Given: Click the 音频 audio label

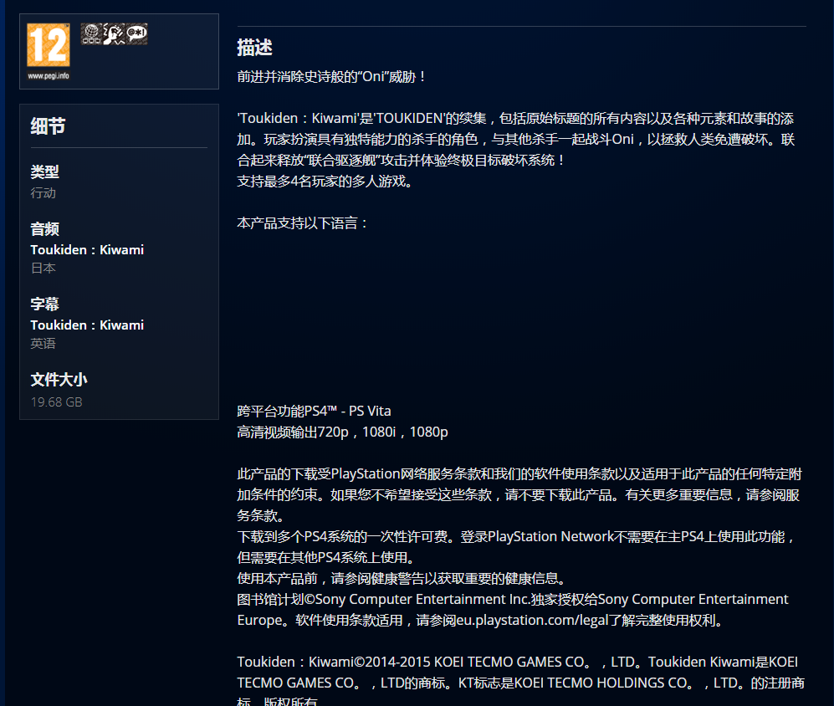Looking at the screenshot, I should tap(44, 228).
